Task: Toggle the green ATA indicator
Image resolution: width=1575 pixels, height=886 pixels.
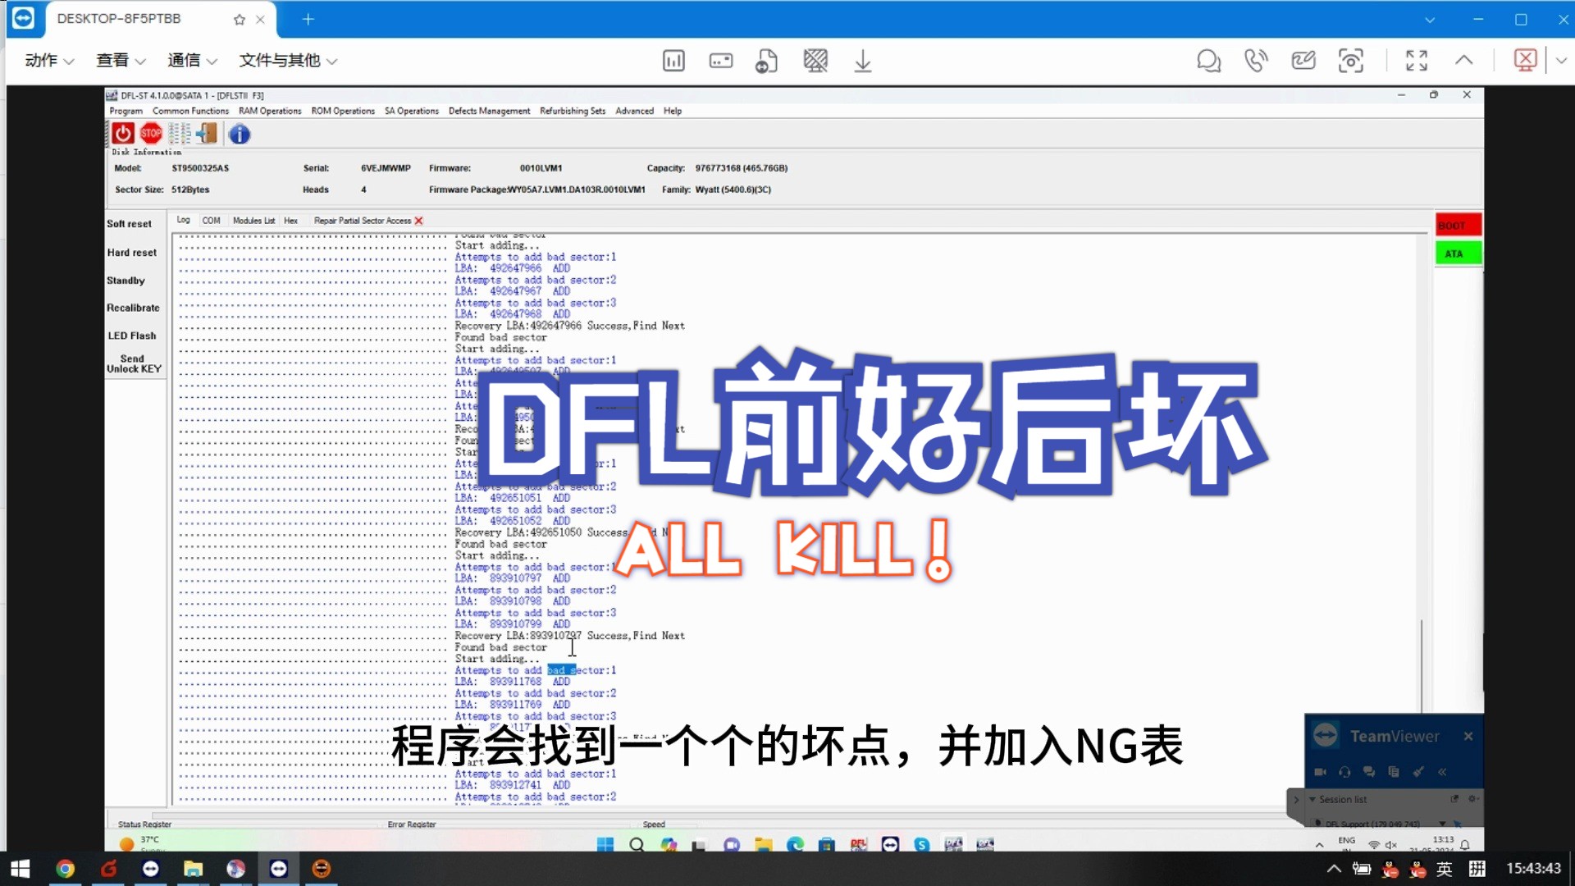Action: (1457, 253)
